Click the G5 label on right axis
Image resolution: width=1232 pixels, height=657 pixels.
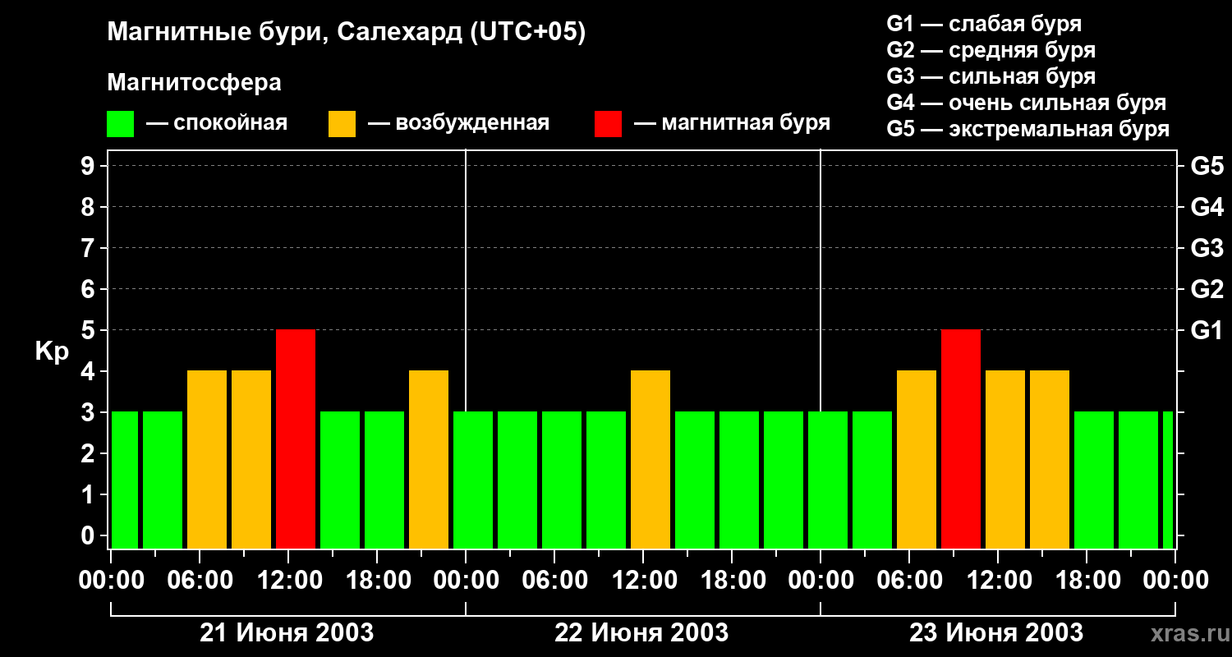click(1207, 166)
